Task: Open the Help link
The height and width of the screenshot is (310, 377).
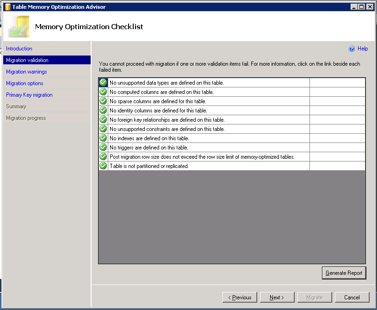Action: pos(363,49)
